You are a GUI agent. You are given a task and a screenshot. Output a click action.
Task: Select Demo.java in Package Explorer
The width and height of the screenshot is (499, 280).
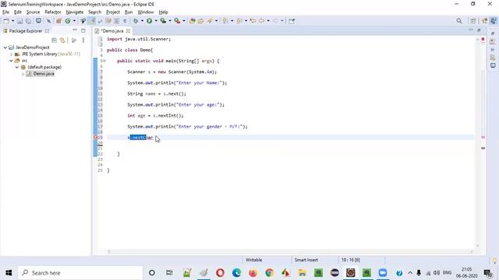(x=44, y=74)
